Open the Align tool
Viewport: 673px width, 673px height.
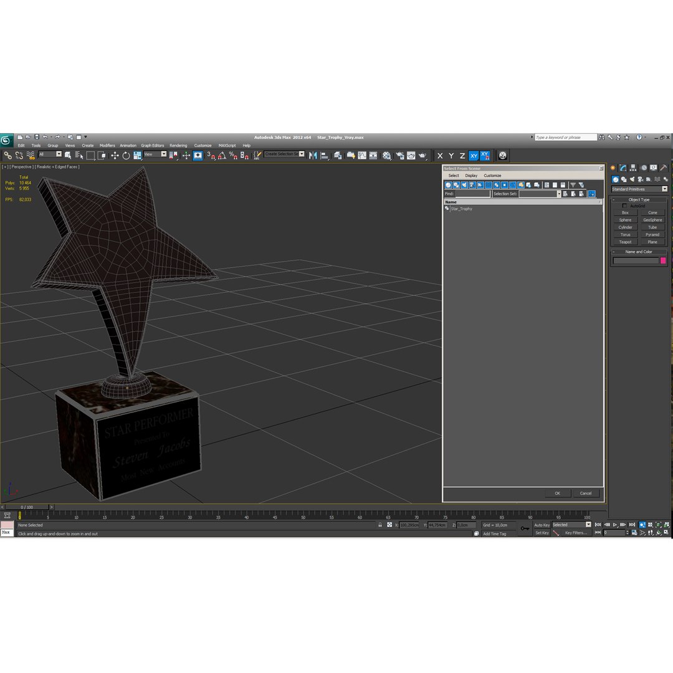point(325,155)
